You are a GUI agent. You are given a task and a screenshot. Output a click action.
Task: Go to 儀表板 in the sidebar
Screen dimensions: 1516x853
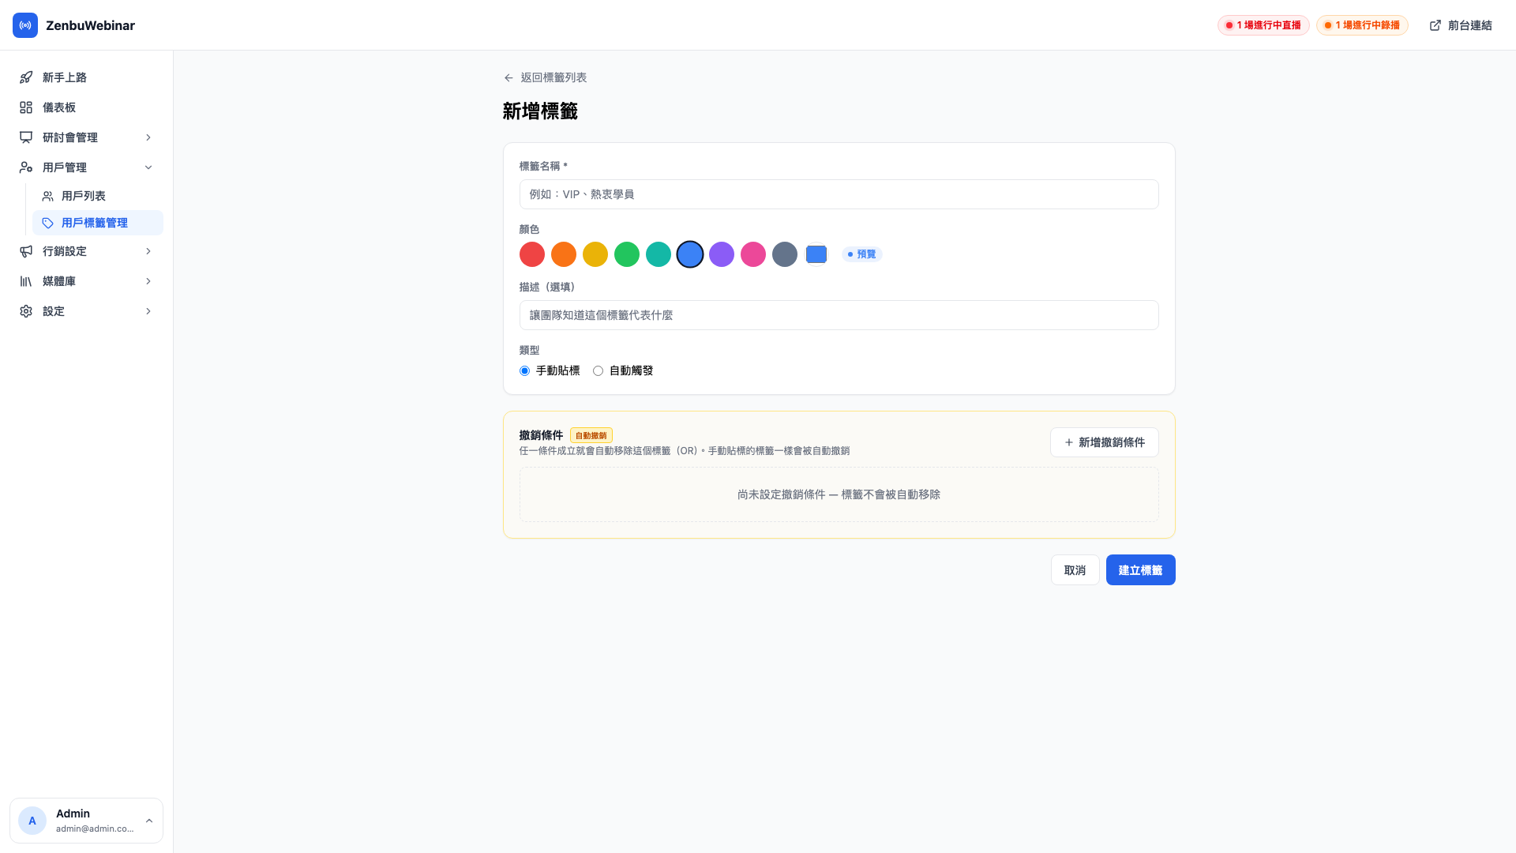pyautogui.click(x=86, y=107)
